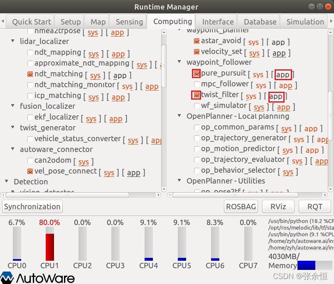Uncheck the ndt_matching checkbox

[x=30, y=74]
